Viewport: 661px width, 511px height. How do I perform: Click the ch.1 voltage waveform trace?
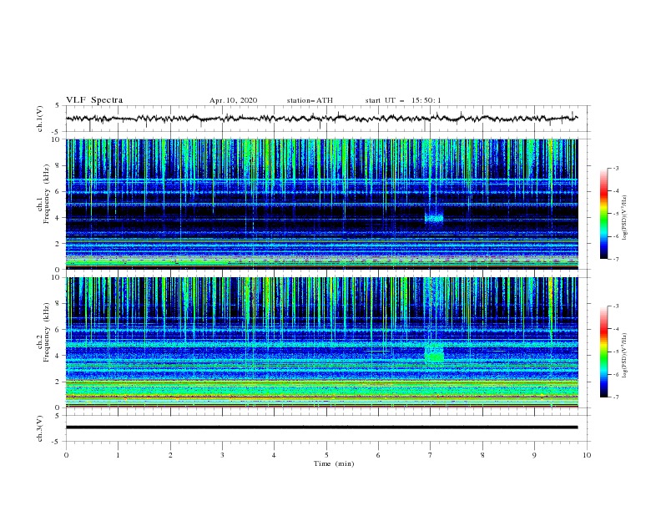tap(321, 118)
